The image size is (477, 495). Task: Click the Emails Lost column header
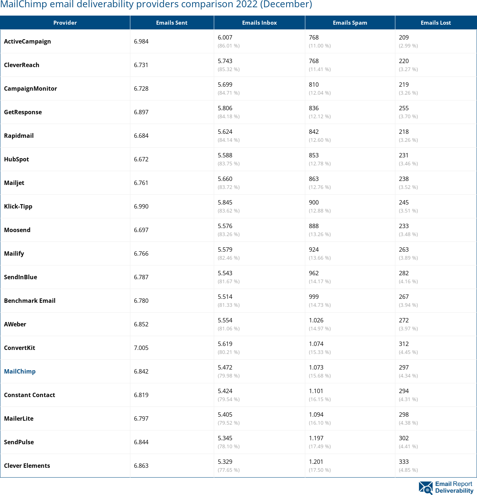(x=436, y=22)
